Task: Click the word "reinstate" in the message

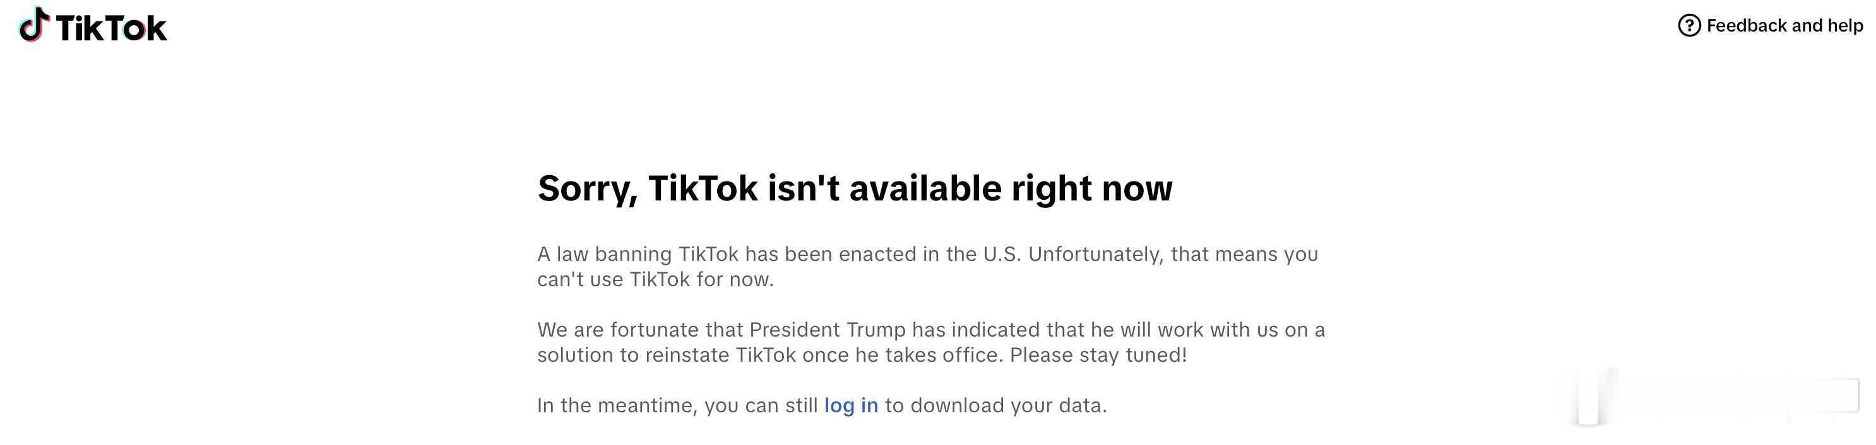Action: [x=687, y=355]
